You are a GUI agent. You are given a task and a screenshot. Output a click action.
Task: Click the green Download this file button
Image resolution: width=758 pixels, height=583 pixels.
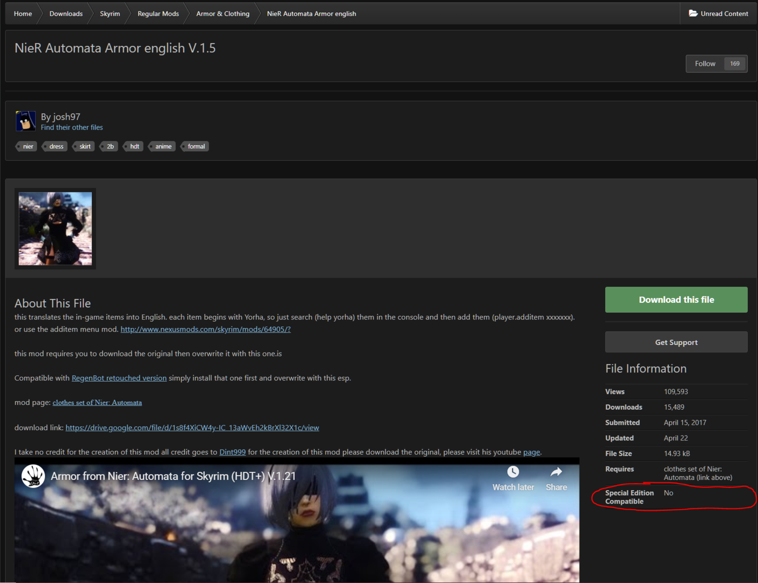(676, 300)
